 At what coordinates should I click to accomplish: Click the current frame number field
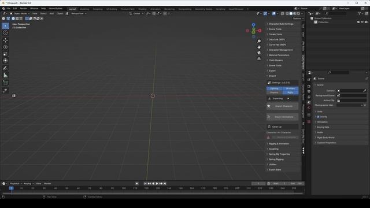[258, 184]
